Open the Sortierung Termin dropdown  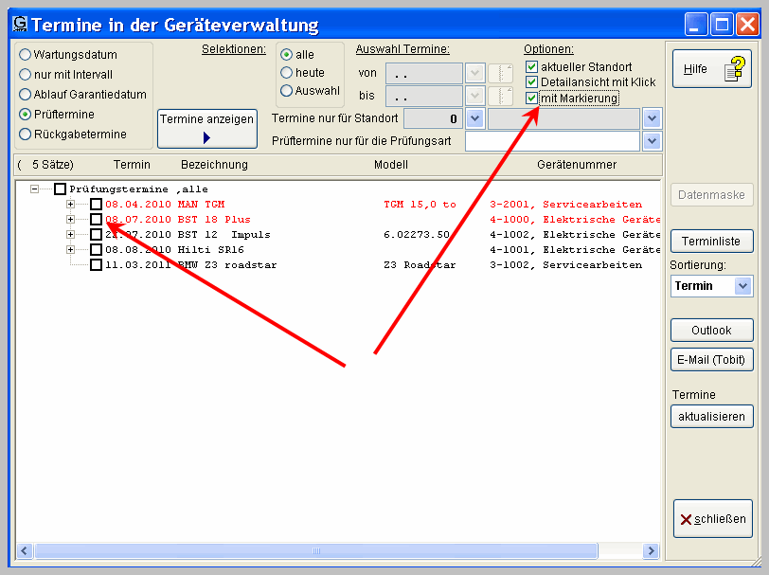click(x=742, y=286)
